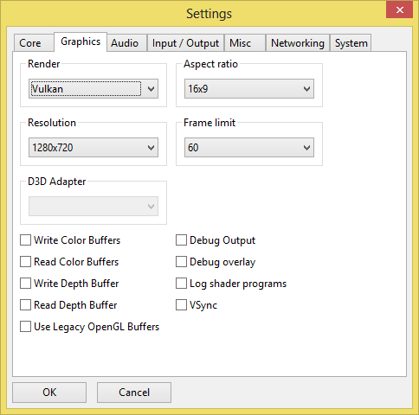Expand the Aspect ratio 16x9 dropdown
The image size is (419, 415).
[x=249, y=89]
